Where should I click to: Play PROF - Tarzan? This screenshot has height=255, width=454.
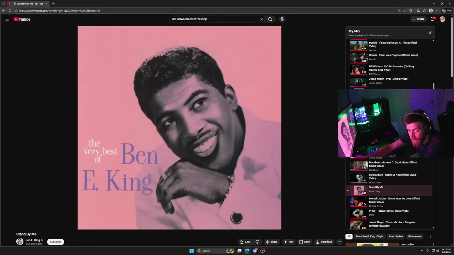point(389,214)
